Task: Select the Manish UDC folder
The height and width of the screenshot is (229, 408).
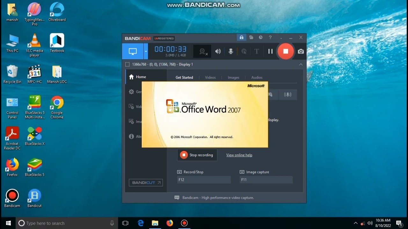Action: coord(57,74)
